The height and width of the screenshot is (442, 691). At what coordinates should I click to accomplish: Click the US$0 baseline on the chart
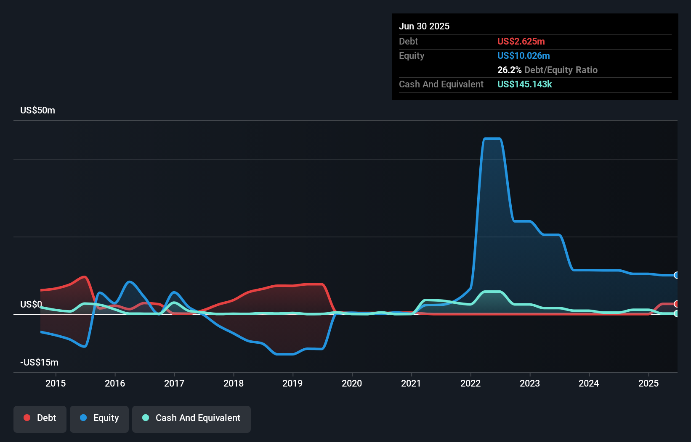coord(337,314)
